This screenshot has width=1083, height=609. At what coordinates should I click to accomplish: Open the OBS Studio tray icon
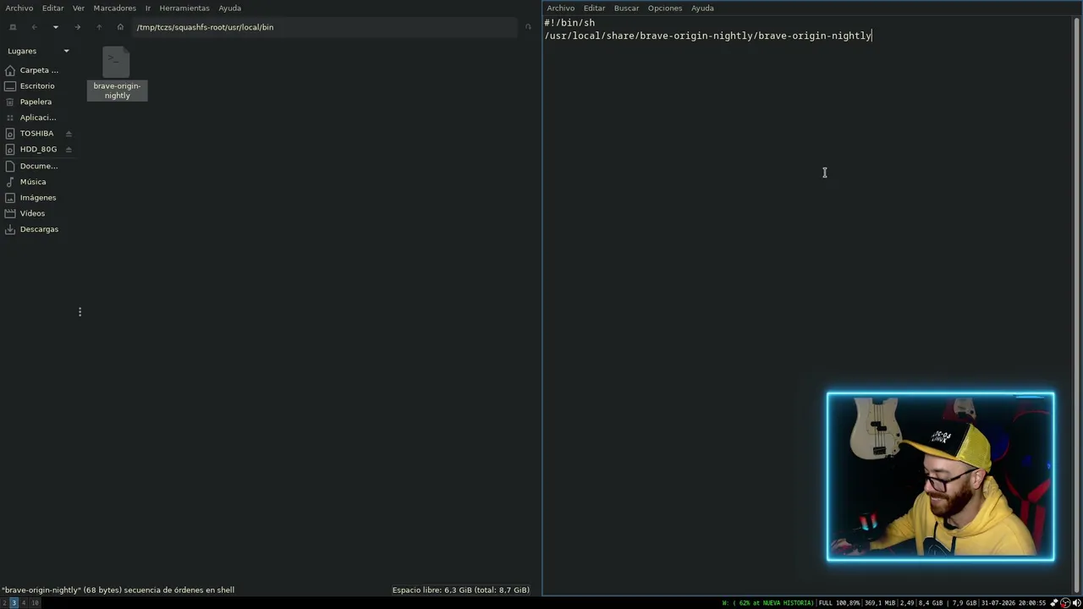pos(1065,603)
